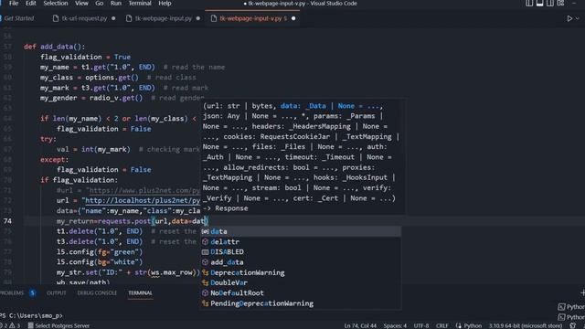Toggle bottom panel layout icon

(x=540, y=4)
